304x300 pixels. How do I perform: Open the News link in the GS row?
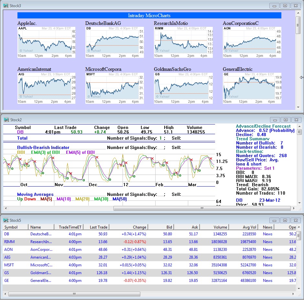(267, 273)
